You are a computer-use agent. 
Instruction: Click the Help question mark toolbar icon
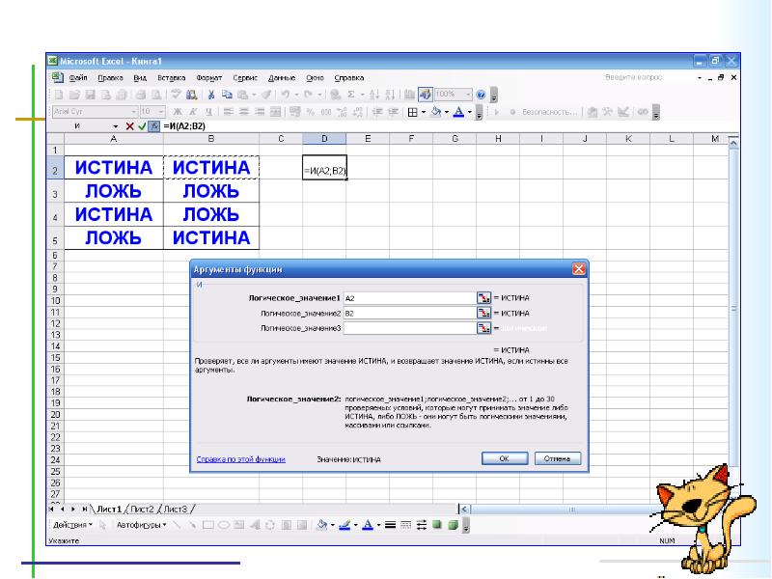point(482,95)
